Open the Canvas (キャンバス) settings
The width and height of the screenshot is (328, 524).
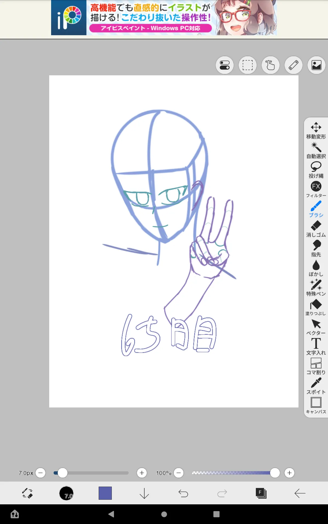click(316, 406)
